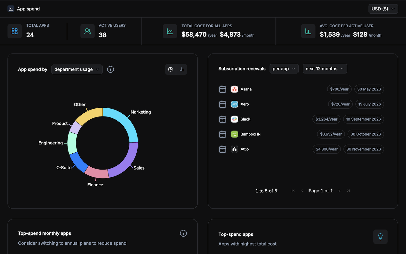Select the Finance segment of donut chart
Image resolution: width=406 pixels, height=254 pixels.
coord(97,173)
